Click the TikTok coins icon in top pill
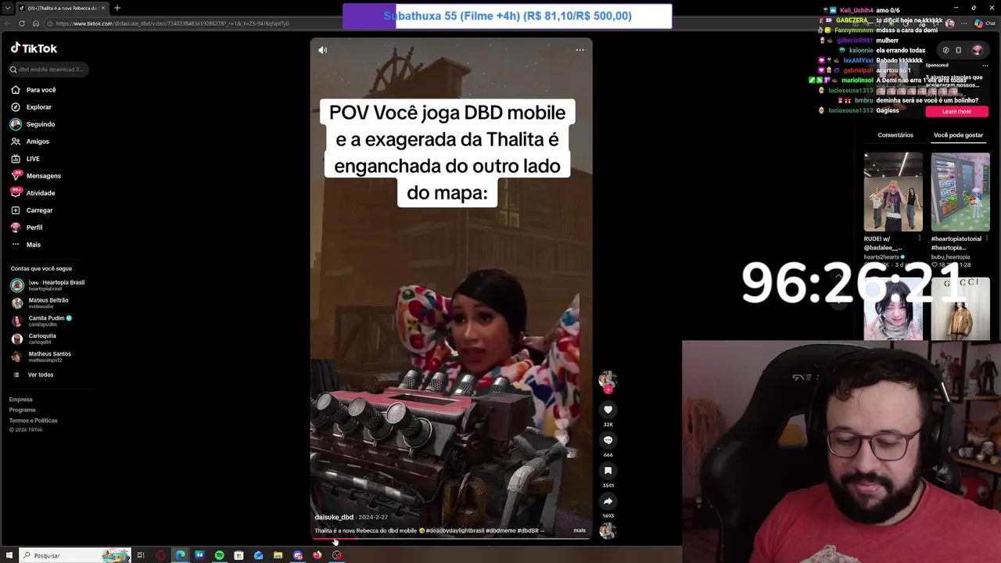Image resolution: width=1001 pixels, height=563 pixels. pyautogui.click(x=945, y=50)
